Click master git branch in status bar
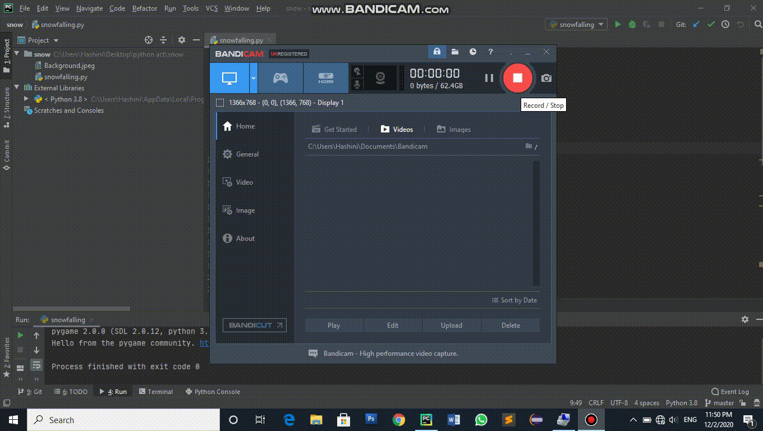The height and width of the screenshot is (431, 763). [719, 403]
